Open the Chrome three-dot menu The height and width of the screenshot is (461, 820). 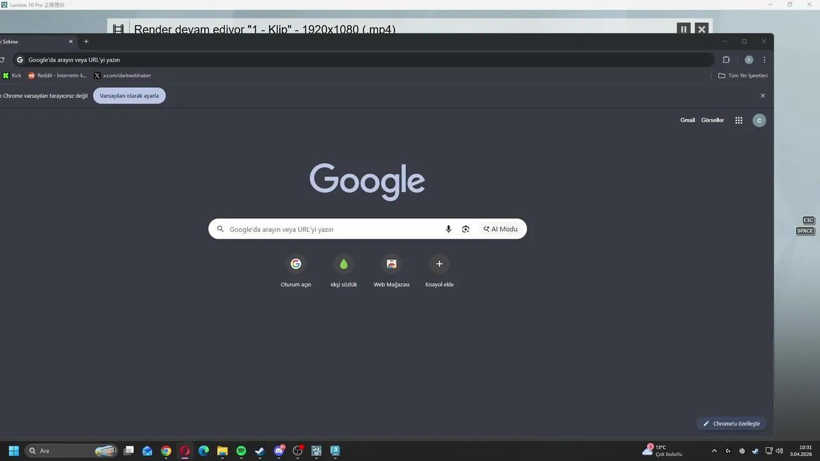pyautogui.click(x=764, y=60)
